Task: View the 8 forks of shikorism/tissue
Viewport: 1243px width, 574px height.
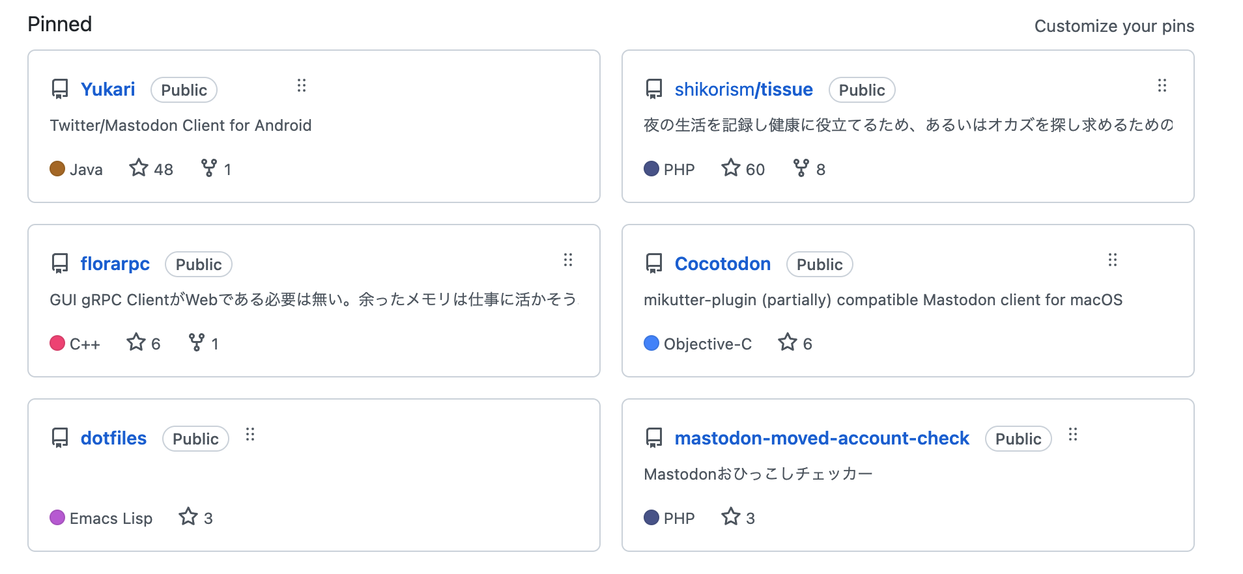Action: (x=810, y=169)
